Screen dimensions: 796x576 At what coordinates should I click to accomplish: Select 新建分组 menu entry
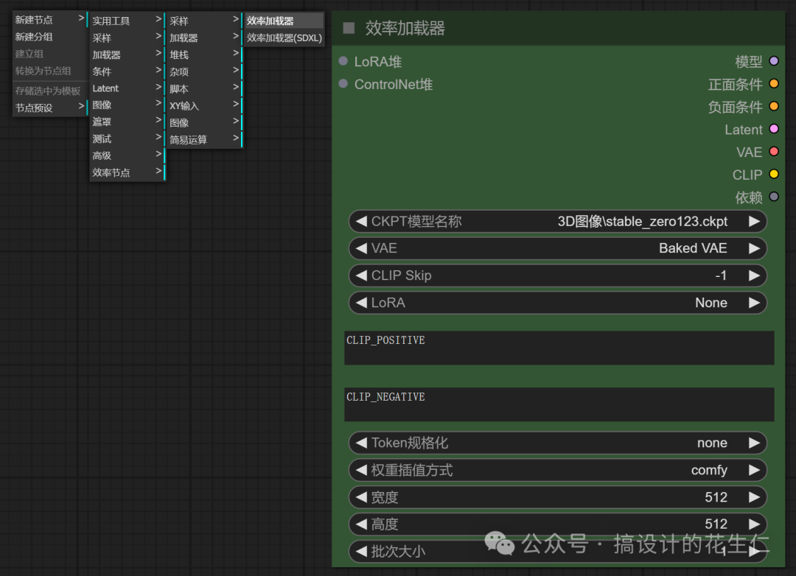point(50,37)
